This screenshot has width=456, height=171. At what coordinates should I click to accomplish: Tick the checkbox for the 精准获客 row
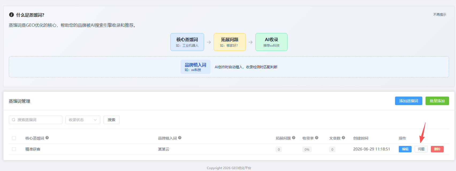coord(14,149)
